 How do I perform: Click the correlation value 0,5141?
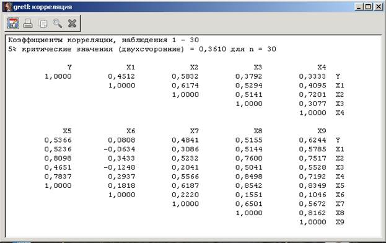coord(249,95)
